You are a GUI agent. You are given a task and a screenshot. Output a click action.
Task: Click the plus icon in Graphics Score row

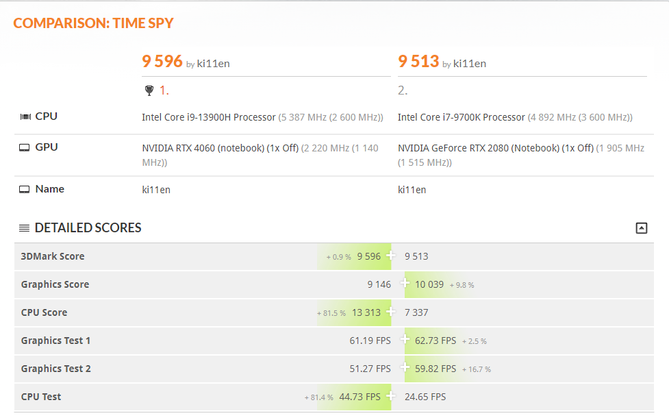(405, 284)
